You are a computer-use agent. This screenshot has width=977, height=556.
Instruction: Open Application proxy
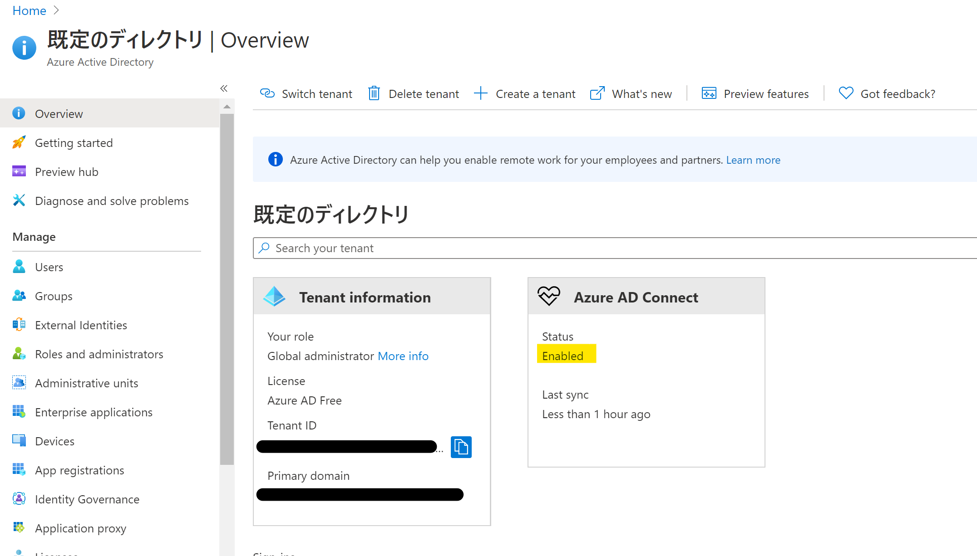pos(80,528)
